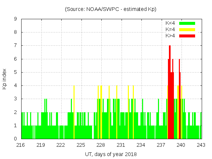
Task: Click y-axis tick label 0
Action: (15, 139)
